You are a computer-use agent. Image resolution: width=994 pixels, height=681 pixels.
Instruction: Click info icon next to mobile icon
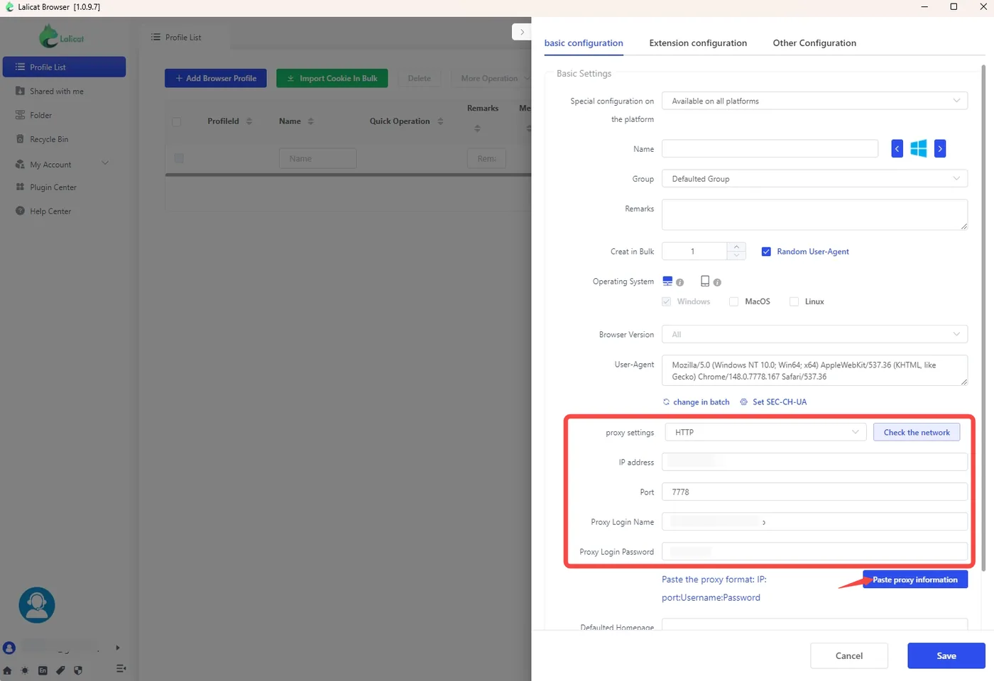click(x=717, y=282)
